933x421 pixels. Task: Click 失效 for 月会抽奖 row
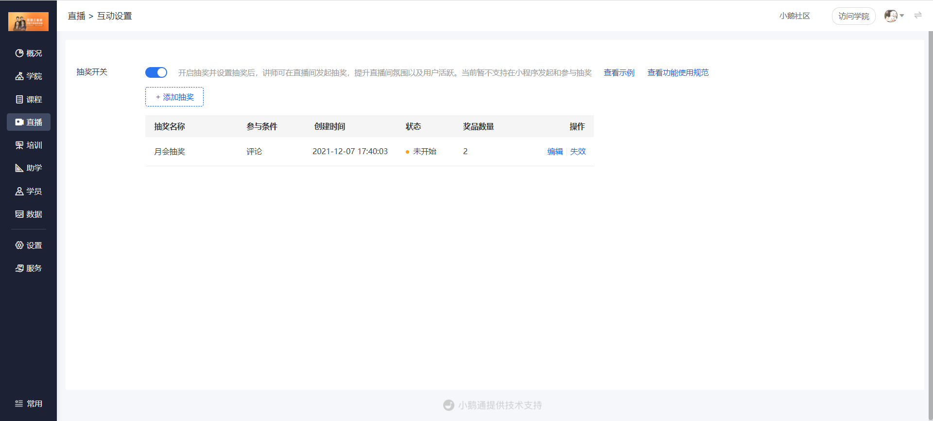[578, 151]
